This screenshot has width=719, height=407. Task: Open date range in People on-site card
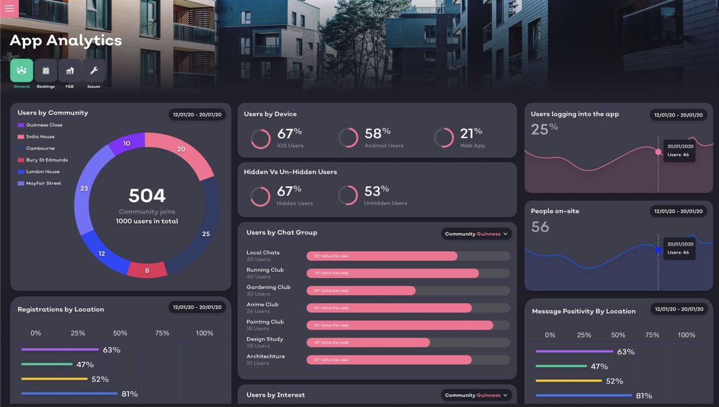pos(678,211)
